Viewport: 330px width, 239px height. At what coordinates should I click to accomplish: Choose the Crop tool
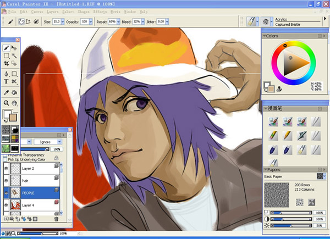click(x=6, y=64)
